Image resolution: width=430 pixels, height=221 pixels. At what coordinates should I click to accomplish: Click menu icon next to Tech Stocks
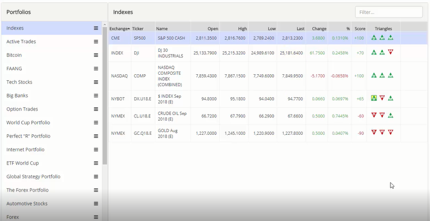point(96,82)
